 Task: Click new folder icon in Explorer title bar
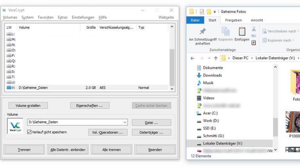(x=209, y=12)
